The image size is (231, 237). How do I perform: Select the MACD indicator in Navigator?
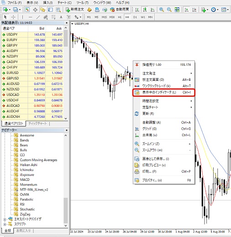click(x=25, y=179)
